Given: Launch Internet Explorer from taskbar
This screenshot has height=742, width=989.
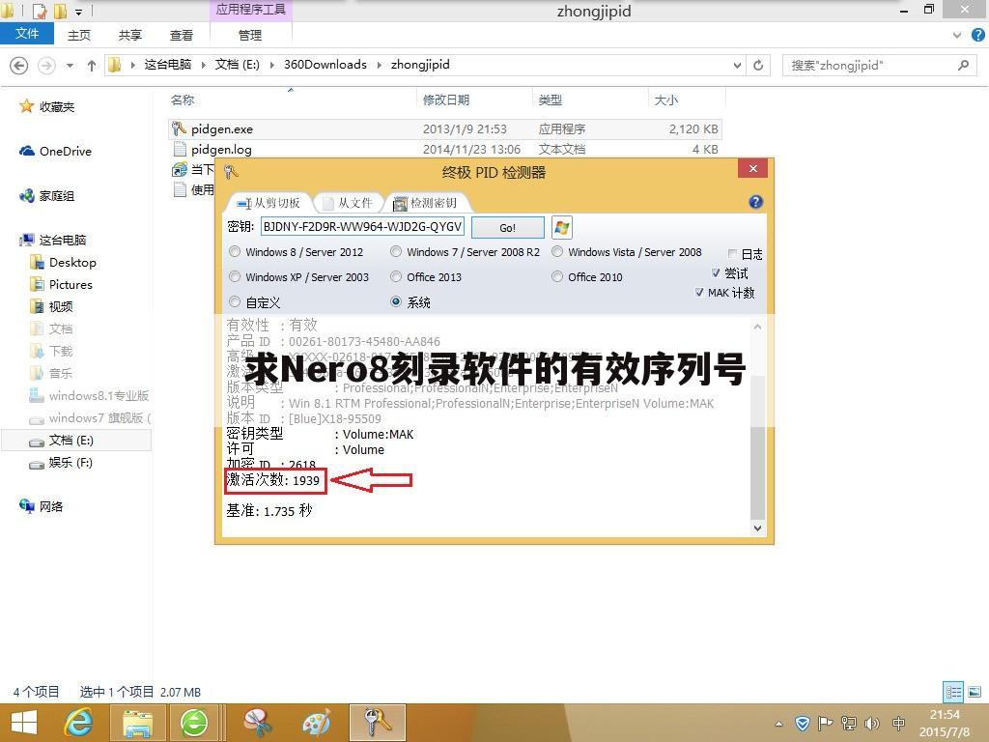Looking at the screenshot, I should point(78,723).
